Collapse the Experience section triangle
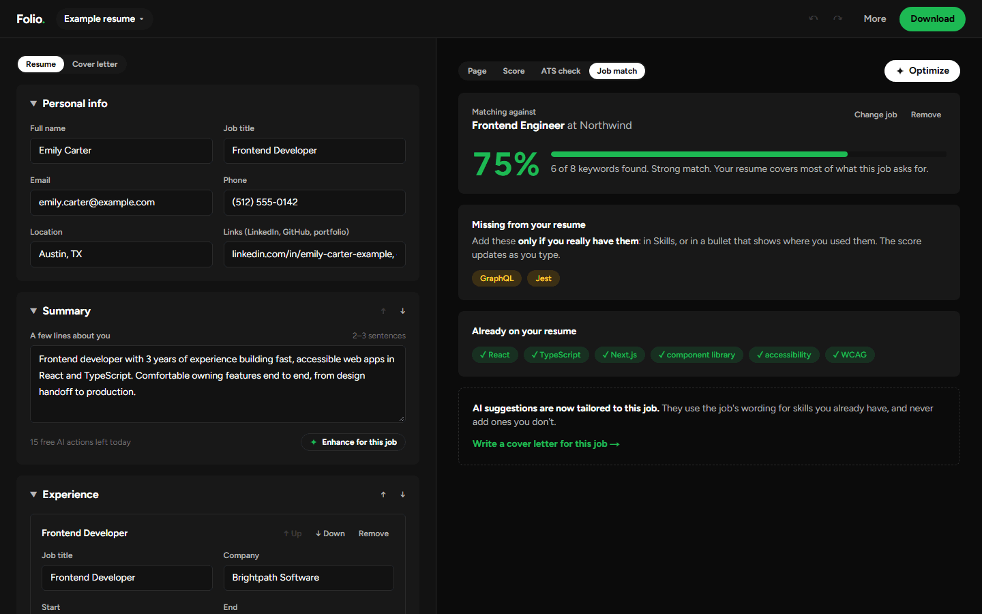 (x=33, y=495)
